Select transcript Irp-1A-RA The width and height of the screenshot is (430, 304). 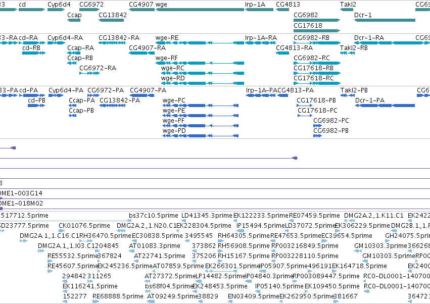click(261, 37)
